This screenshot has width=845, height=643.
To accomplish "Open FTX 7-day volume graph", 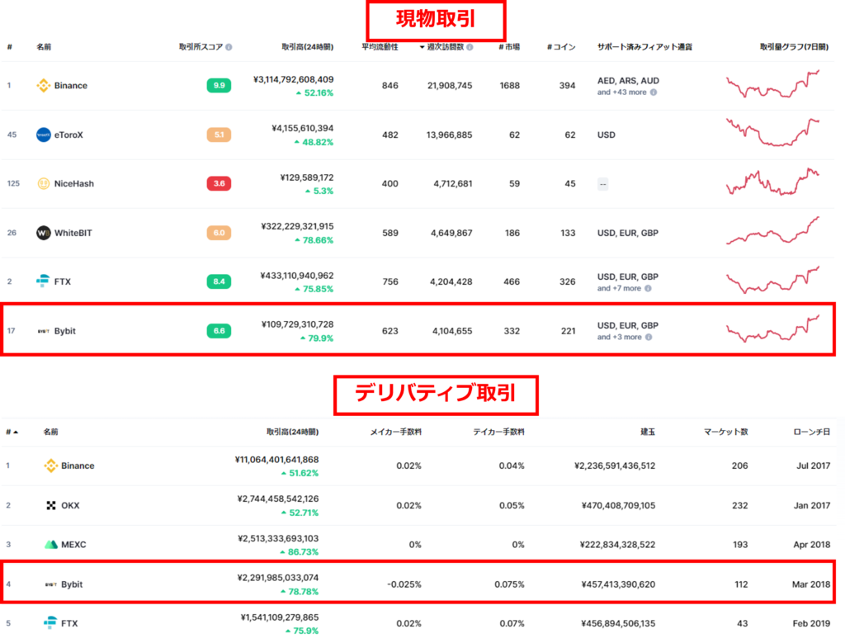I will pyautogui.click(x=772, y=280).
